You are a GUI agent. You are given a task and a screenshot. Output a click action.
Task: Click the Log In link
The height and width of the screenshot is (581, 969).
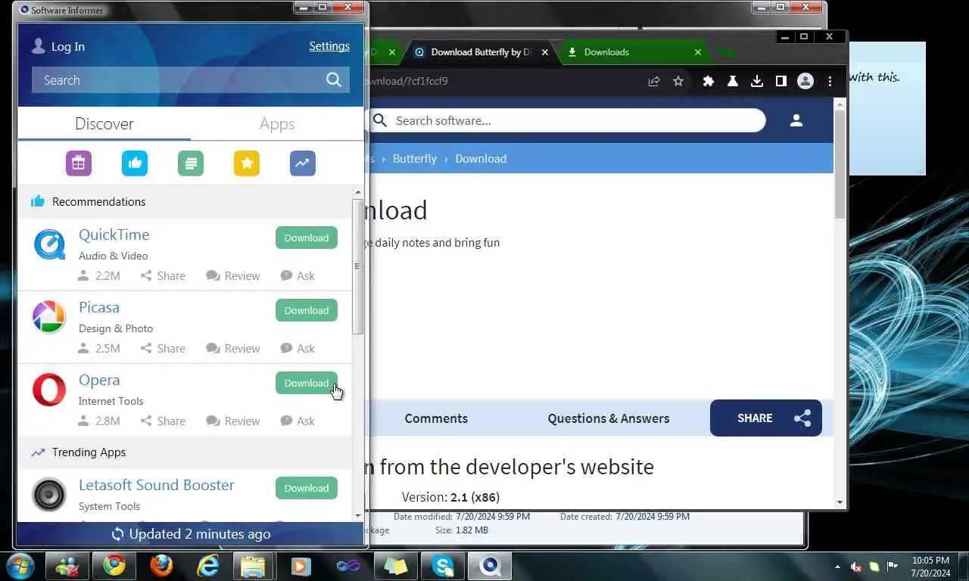tap(68, 47)
